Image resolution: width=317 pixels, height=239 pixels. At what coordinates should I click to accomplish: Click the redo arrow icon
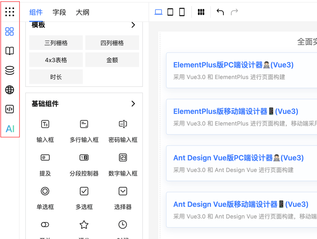click(x=234, y=12)
